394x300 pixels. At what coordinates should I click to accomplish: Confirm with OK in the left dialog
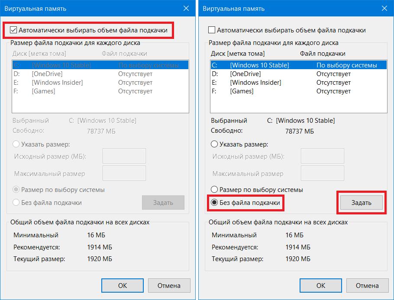pos(123,285)
